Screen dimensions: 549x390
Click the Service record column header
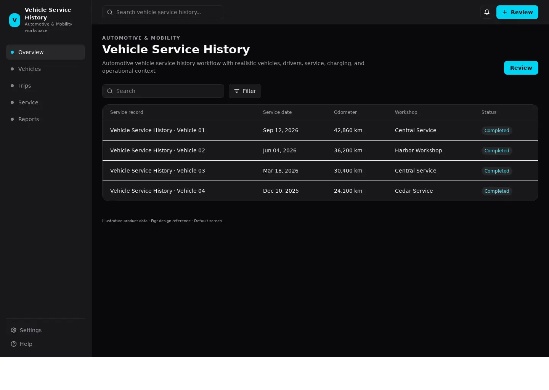pyautogui.click(x=127, y=112)
